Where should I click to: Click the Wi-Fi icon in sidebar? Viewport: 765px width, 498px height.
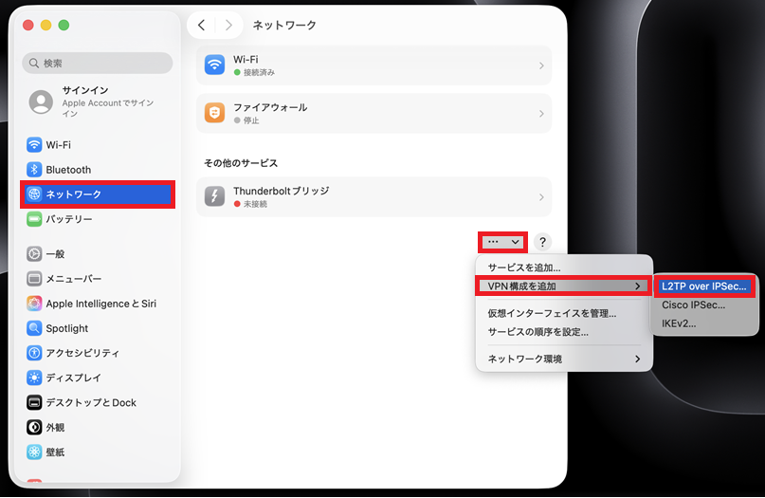point(34,145)
